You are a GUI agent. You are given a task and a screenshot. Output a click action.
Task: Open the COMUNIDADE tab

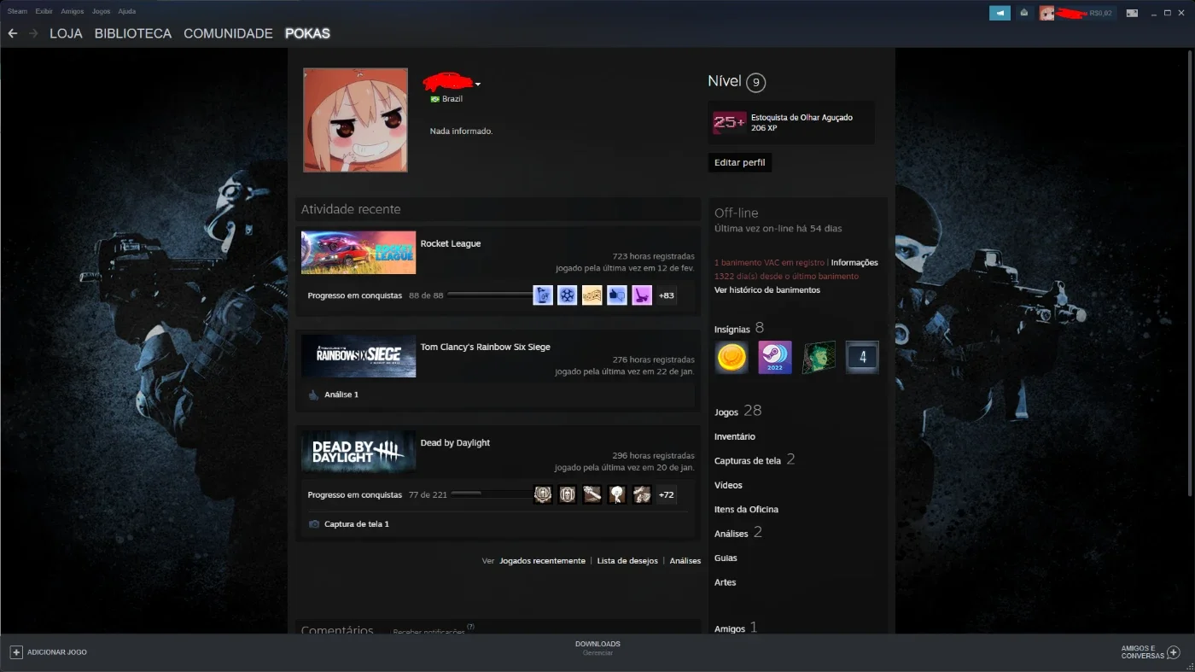click(228, 33)
